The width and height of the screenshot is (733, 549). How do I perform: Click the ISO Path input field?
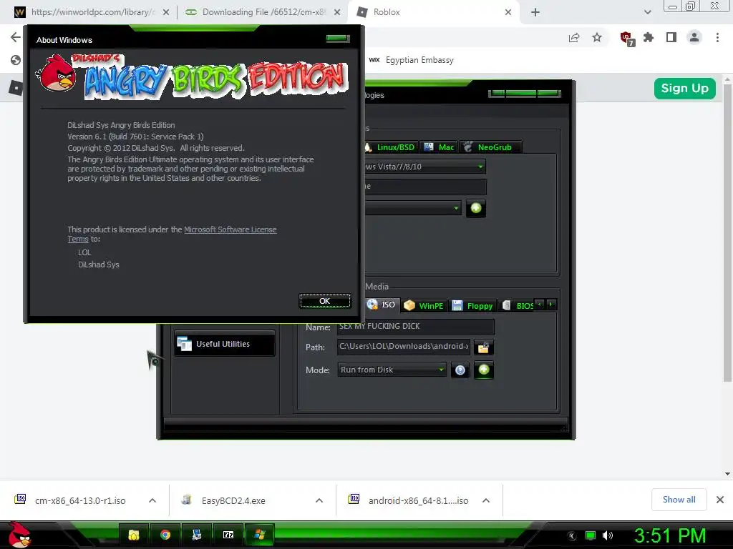click(404, 347)
